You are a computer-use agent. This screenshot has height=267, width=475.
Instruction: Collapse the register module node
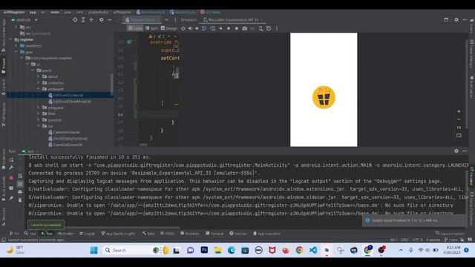coord(10,39)
